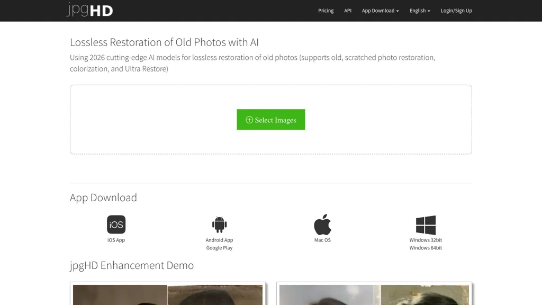Click the iOS App icon

(x=116, y=225)
